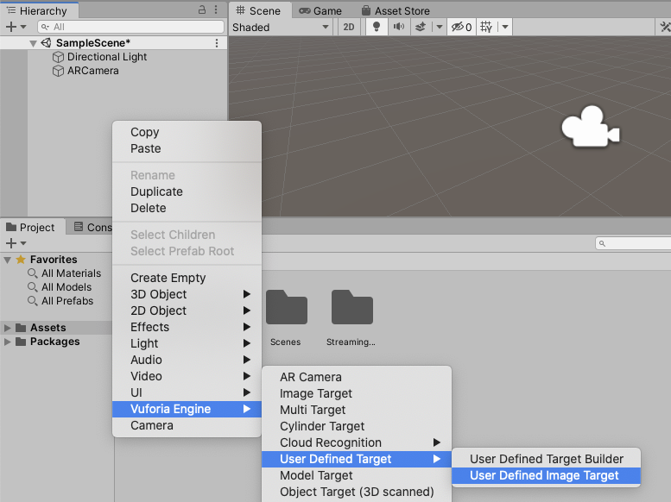The width and height of the screenshot is (671, 502).
Task: Select the Unity scene icon next to SampleScene
Action: pos(47,43)
